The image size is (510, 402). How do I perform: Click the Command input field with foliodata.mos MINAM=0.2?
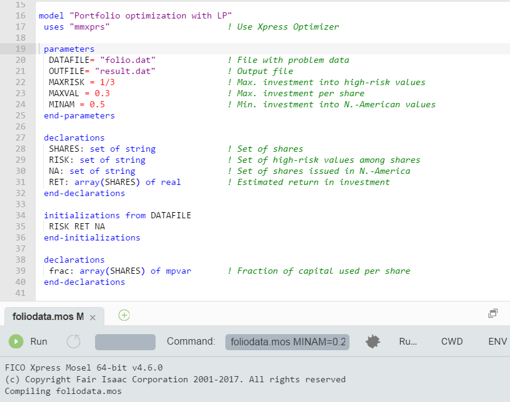288,342
